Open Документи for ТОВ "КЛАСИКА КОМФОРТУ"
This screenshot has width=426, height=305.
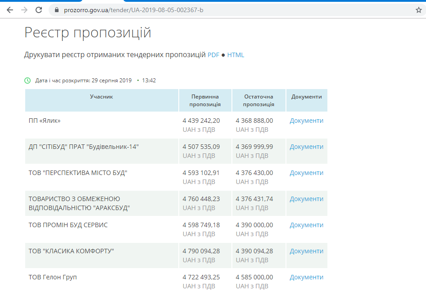click(x=307, y=251)
